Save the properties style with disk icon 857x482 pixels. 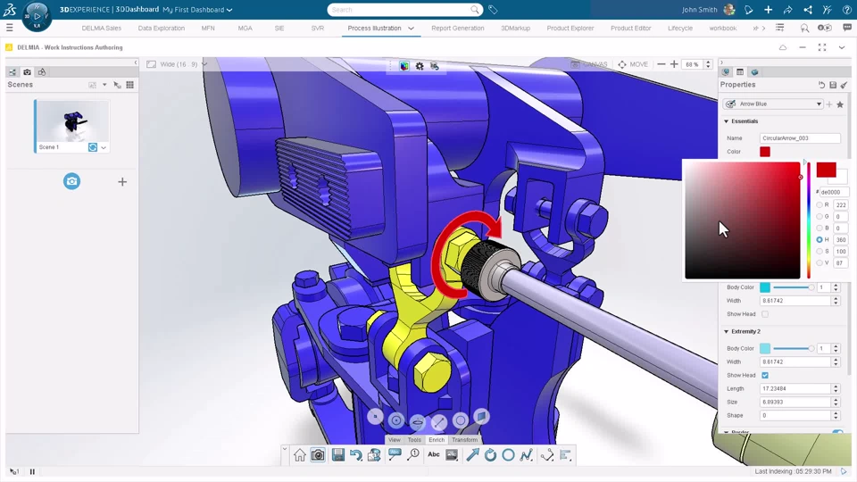833,85
